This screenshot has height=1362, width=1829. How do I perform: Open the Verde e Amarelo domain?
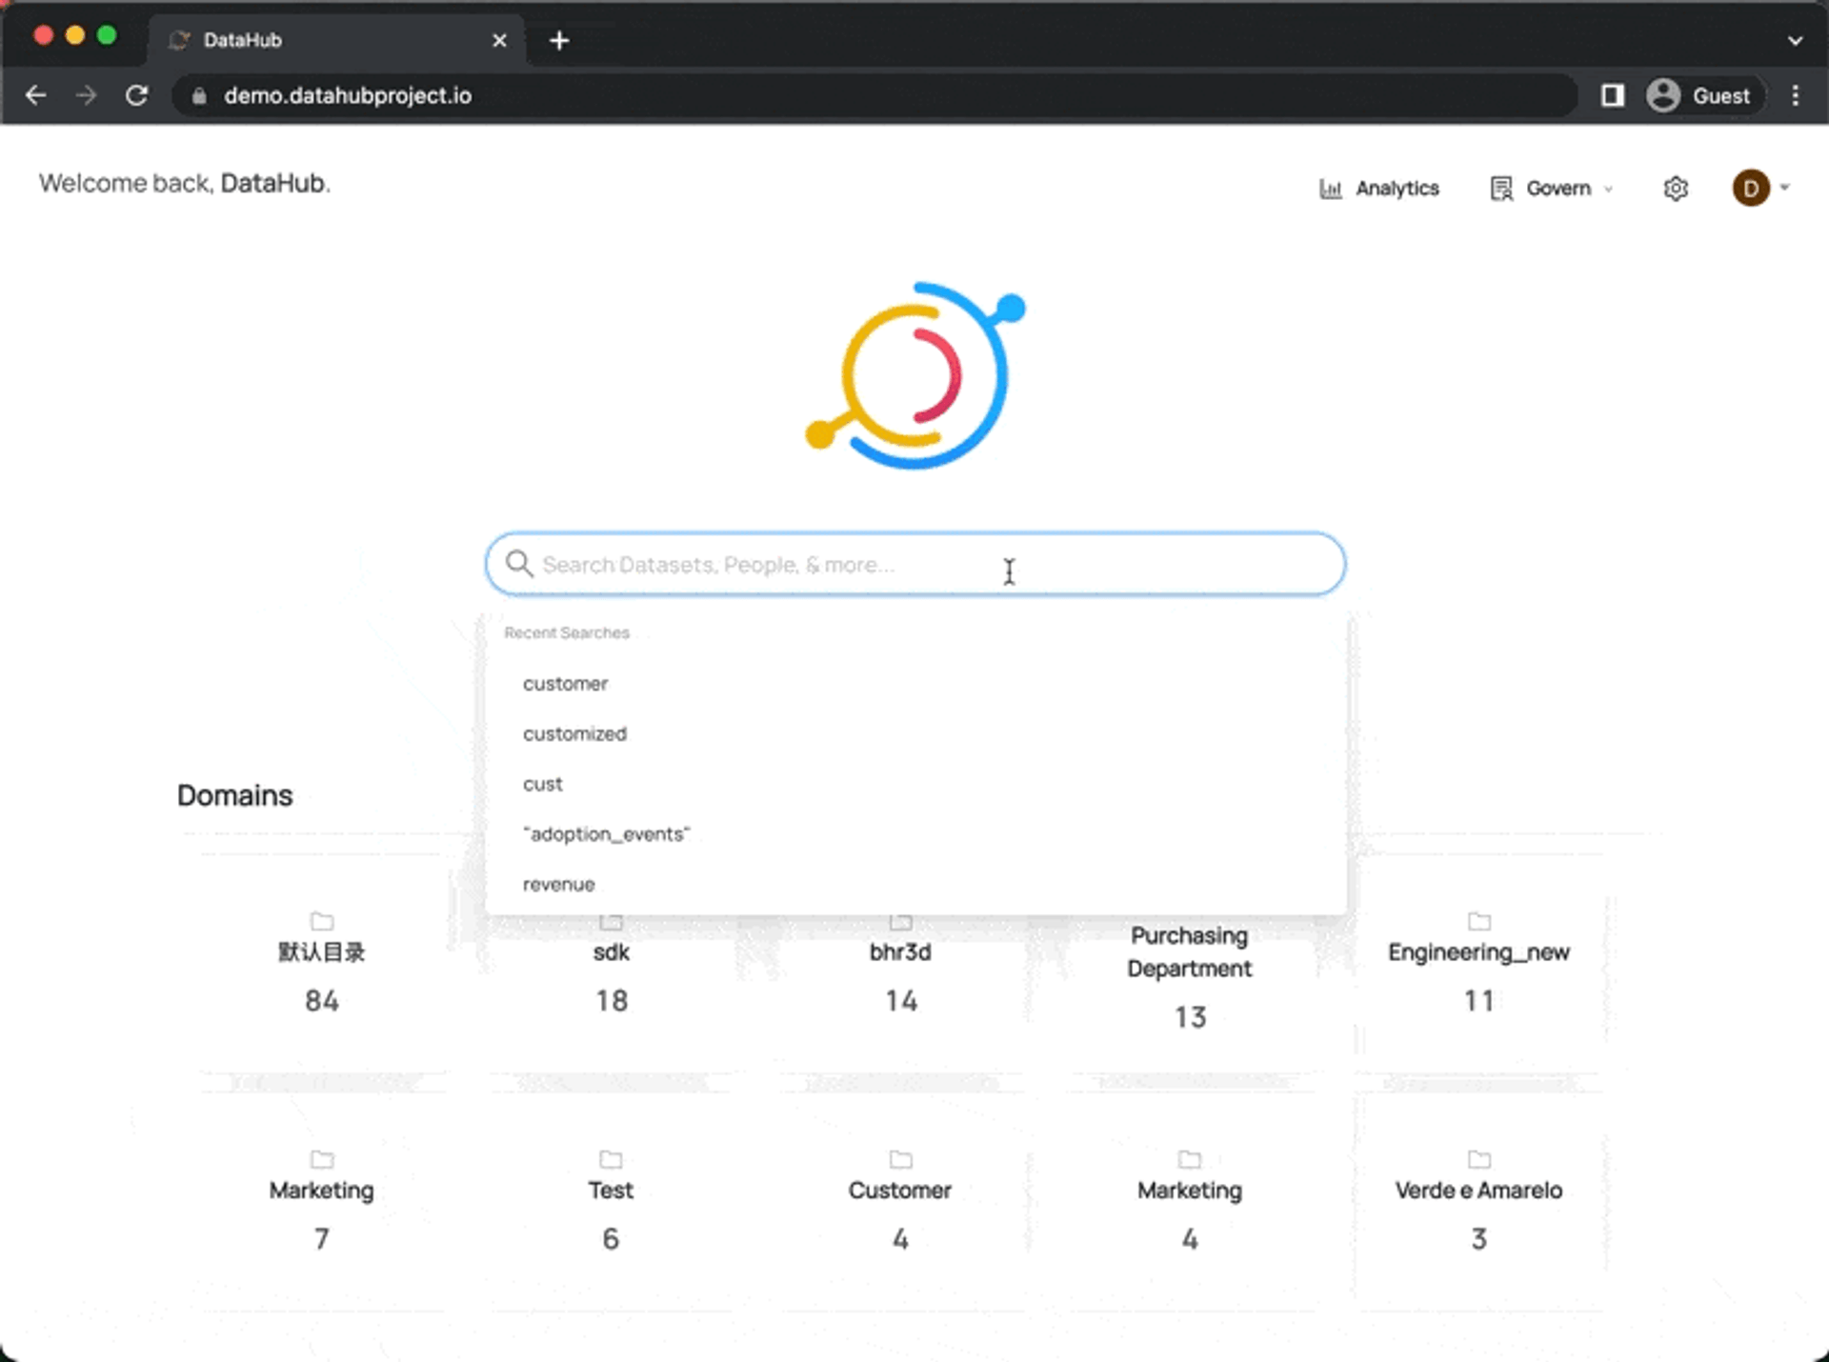[1478, 1202]
